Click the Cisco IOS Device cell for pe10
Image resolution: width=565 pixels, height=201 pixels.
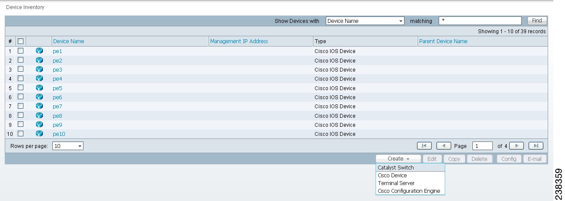tap(335, 134)
